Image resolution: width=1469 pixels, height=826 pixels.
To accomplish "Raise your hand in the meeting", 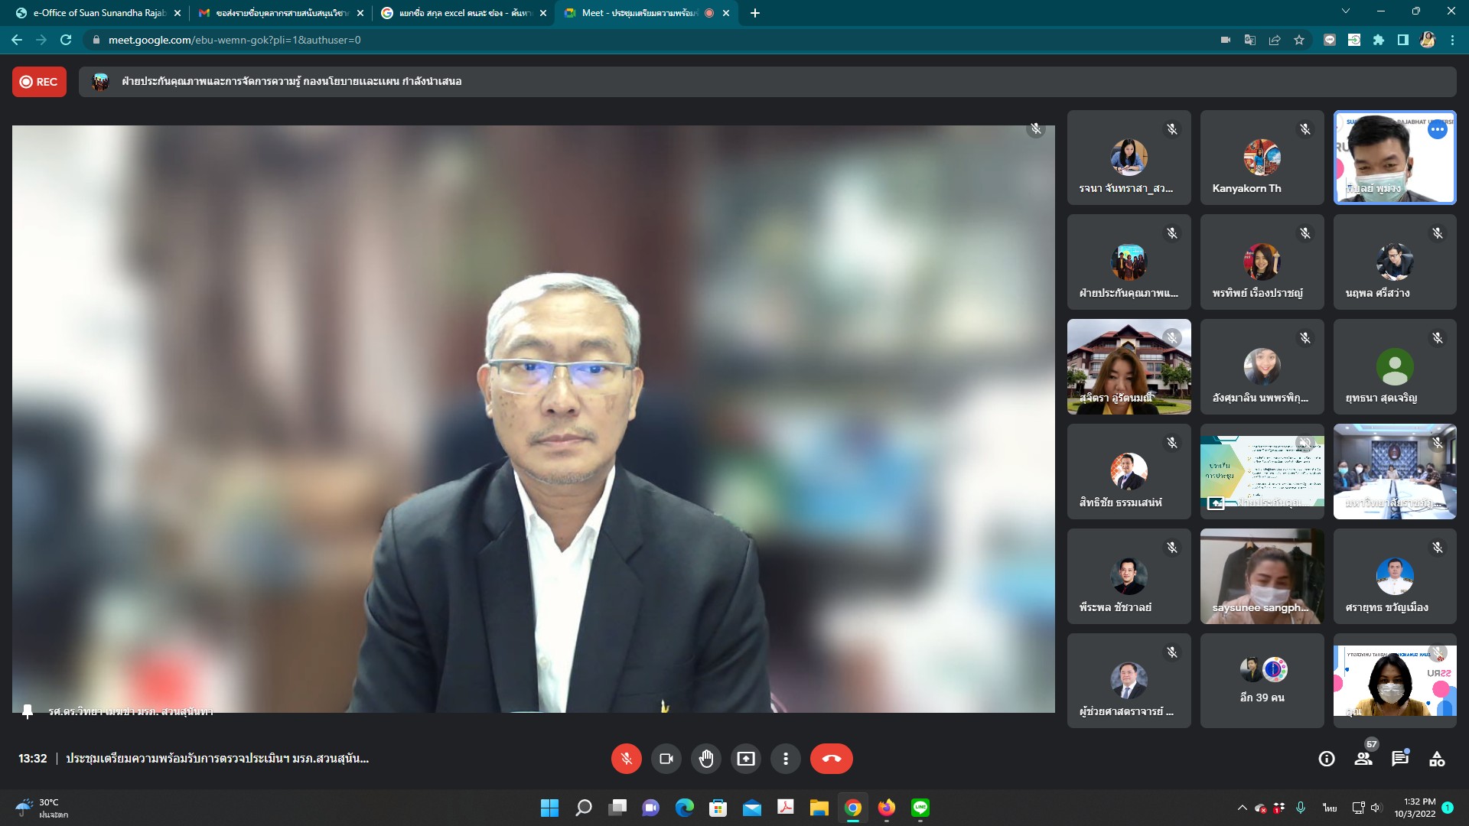I will [705, 759].
